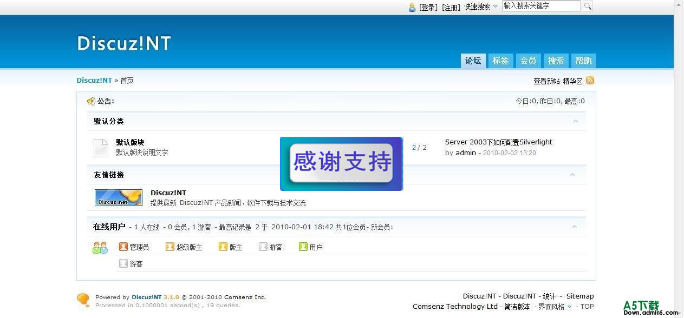Open the 注册 registration link
The height and width of the screenshot is (318, 684).
451,7
